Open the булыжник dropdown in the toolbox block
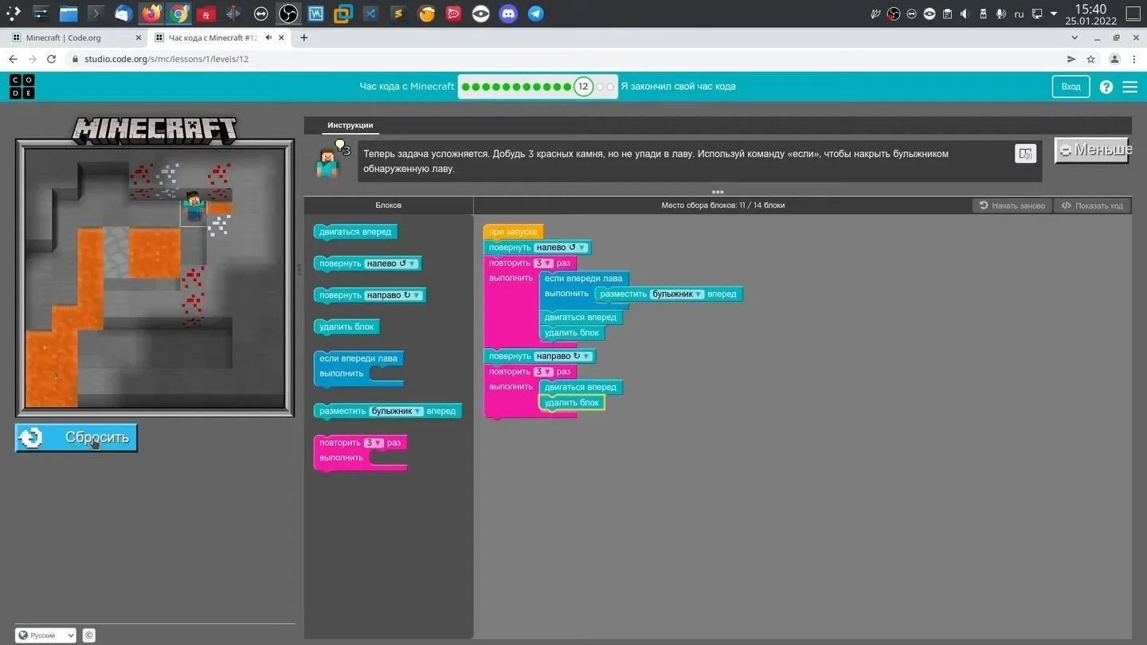Viewport: 1147px width, 645px height. point(397,411)
